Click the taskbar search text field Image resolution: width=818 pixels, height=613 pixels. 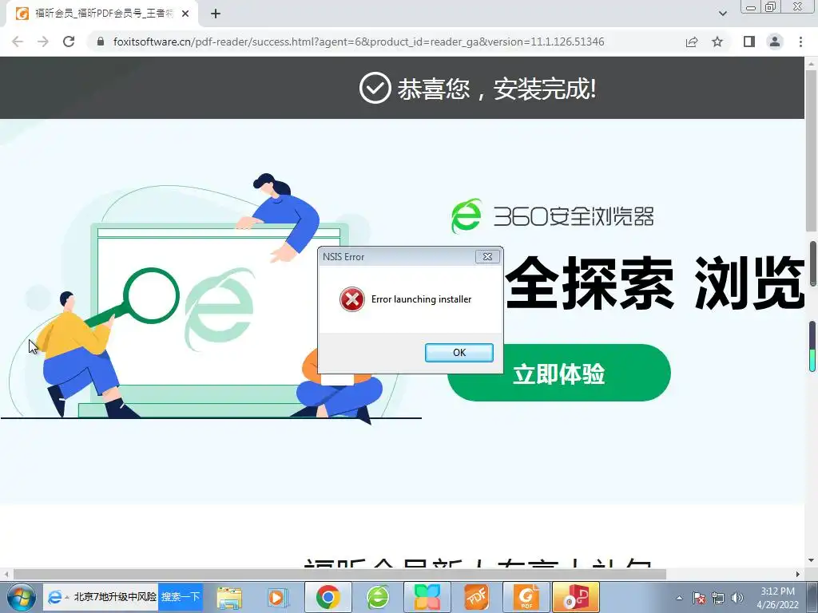(x=115, y=597)
